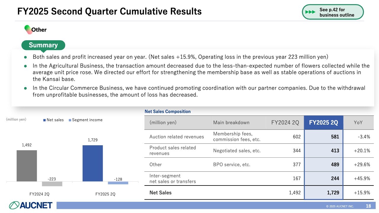Click the triple-arrow icon in the green pill

tap(310, 12)
